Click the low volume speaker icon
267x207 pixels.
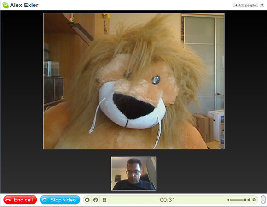point(228,200)
